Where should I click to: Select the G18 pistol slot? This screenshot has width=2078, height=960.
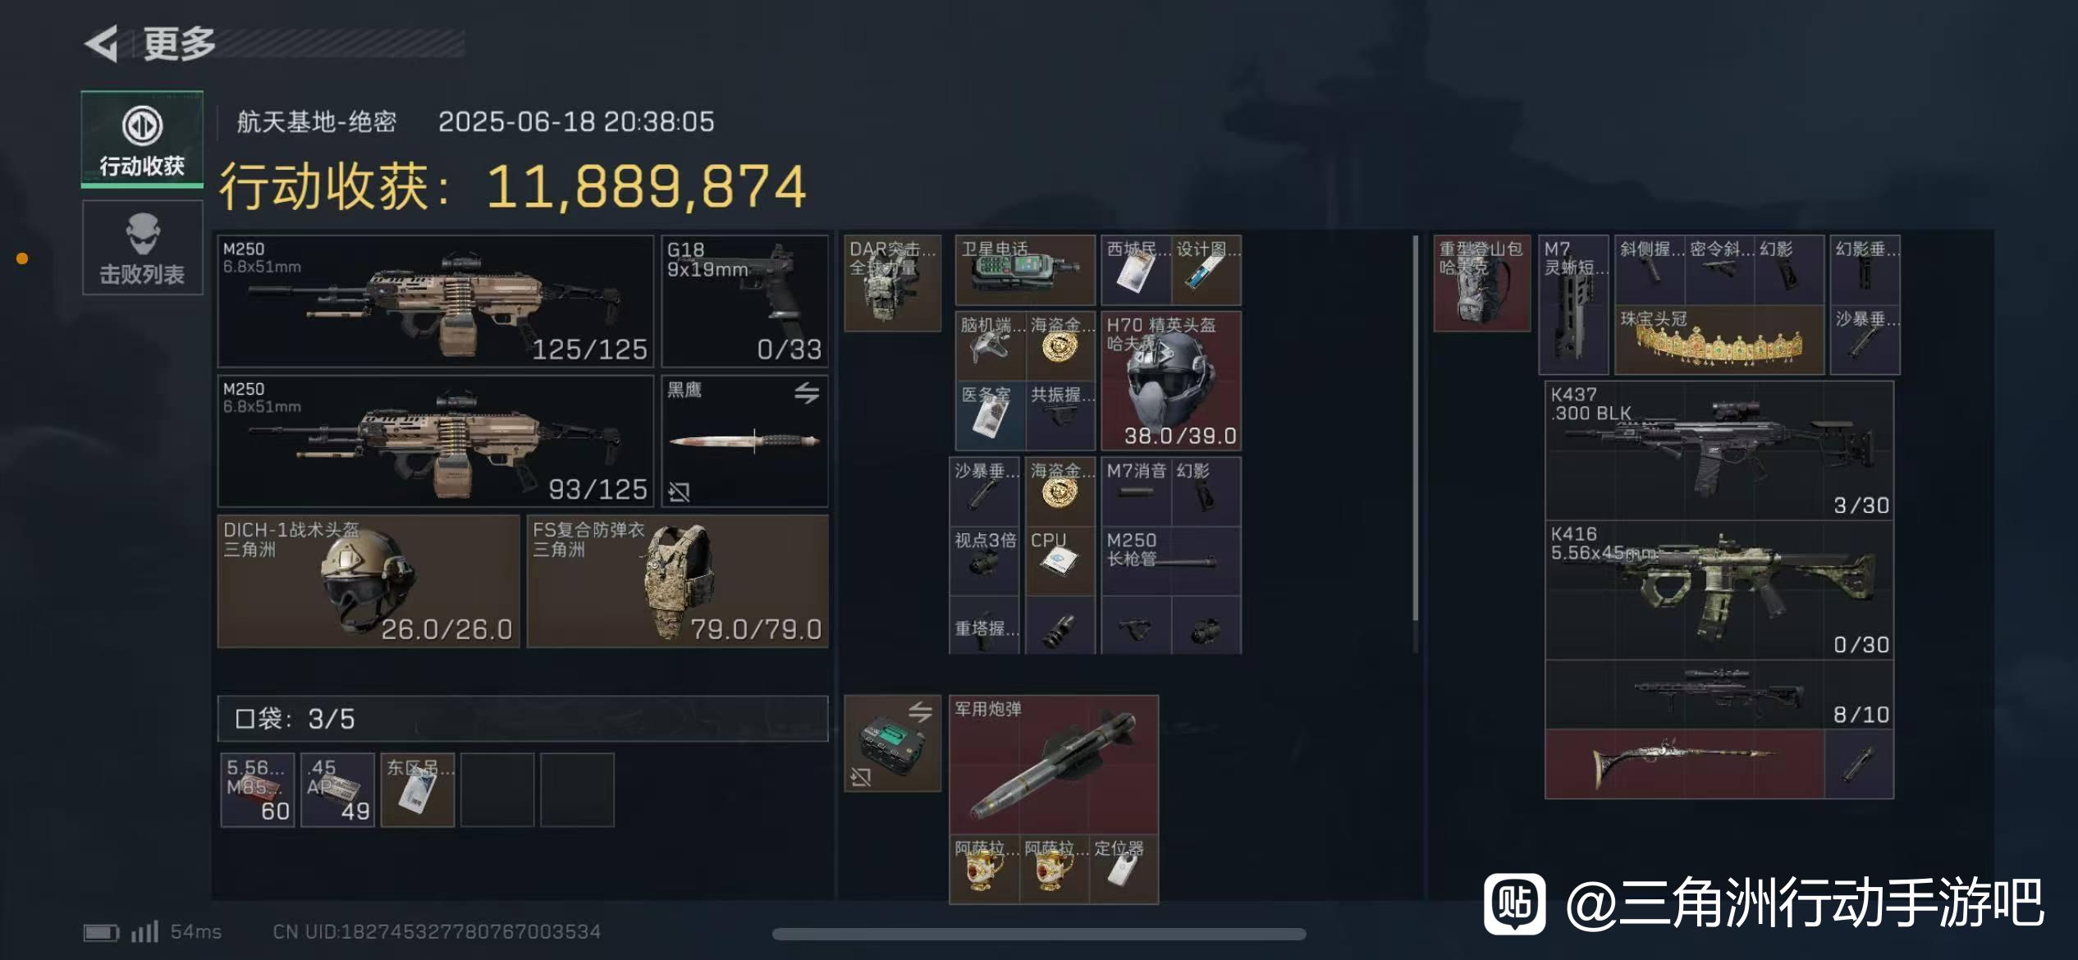click(744, 301)
